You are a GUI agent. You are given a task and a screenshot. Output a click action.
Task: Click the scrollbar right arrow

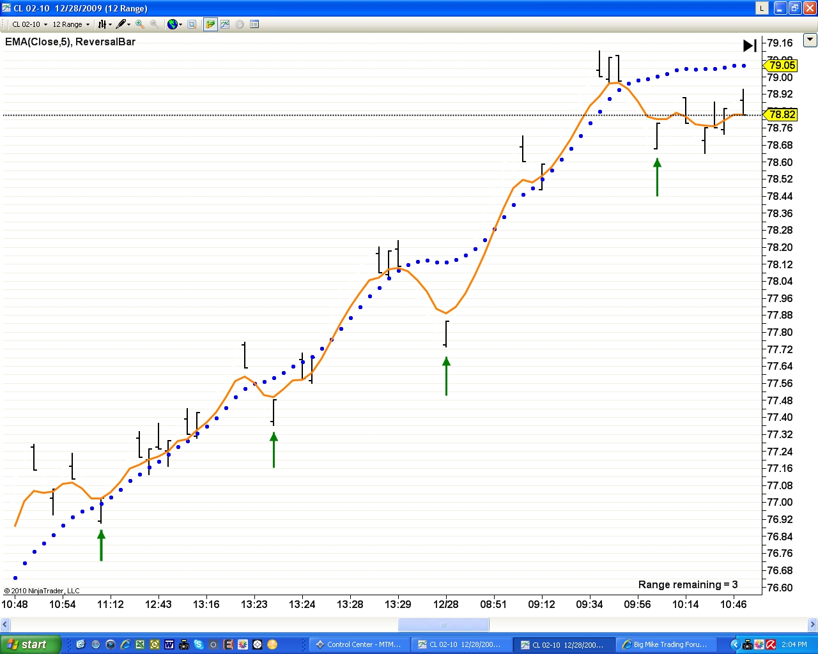click(812, 625)
